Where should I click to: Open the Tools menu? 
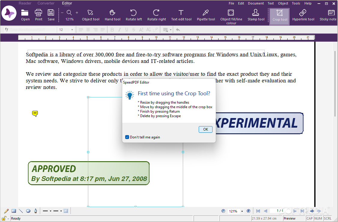[x=296, y=3]
